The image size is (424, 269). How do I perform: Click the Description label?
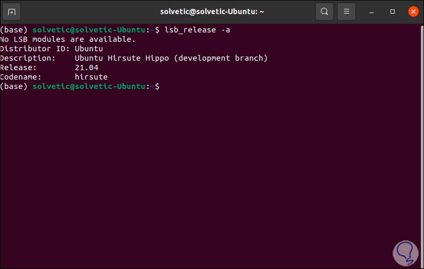(x=28, y=58)
